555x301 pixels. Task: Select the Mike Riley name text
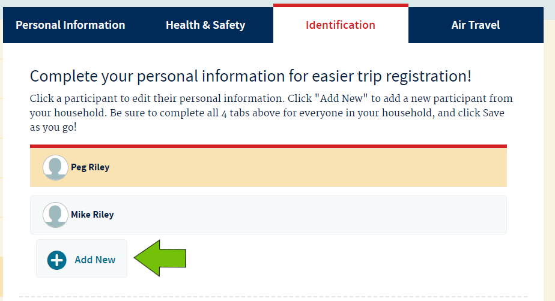(x=92, y=215)
